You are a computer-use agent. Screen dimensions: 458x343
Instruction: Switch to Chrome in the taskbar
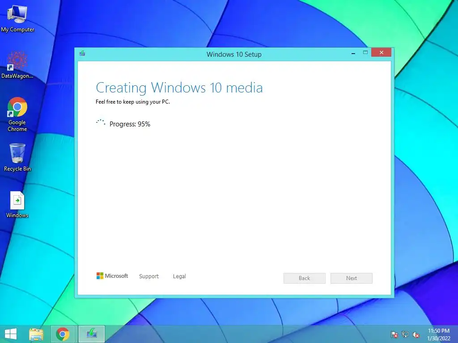tap(63, 334)
